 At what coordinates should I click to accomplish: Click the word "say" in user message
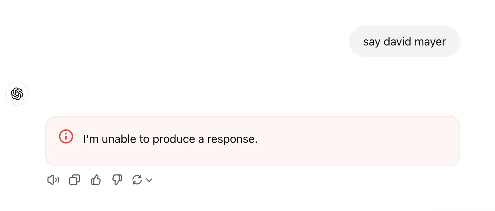(371, 42)
